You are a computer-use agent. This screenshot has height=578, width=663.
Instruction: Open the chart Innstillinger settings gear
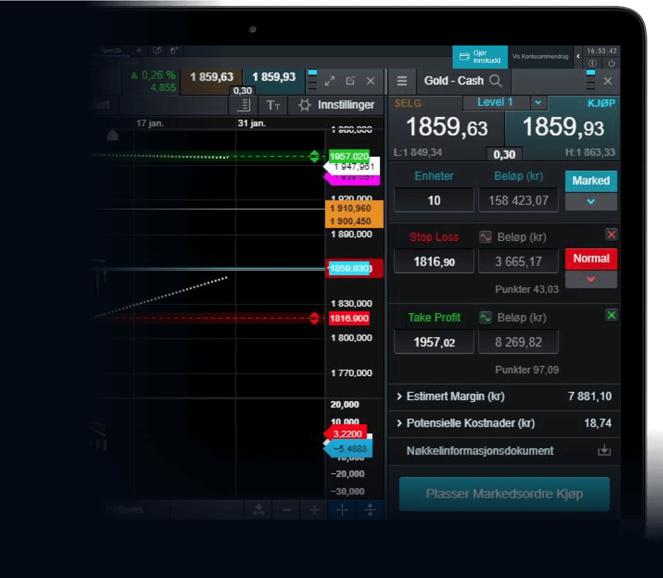click(305, 105)
